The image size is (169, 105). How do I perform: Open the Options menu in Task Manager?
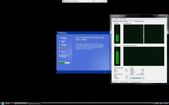117,19
